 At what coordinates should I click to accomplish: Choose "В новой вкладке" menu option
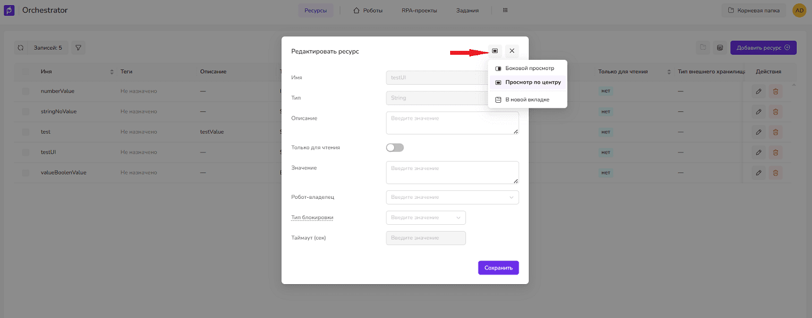tap(527, 100)
